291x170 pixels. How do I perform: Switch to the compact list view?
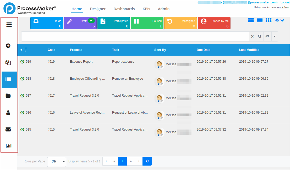(260, 20)
